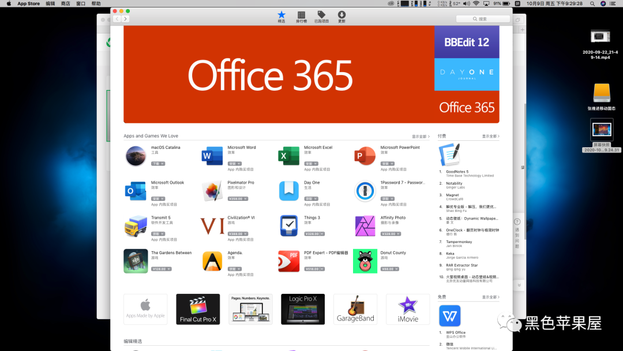Open the Transmit 5 truck icon
This screenshot has height=351, width=623.
pyautogui.click(x=136, y=226)
